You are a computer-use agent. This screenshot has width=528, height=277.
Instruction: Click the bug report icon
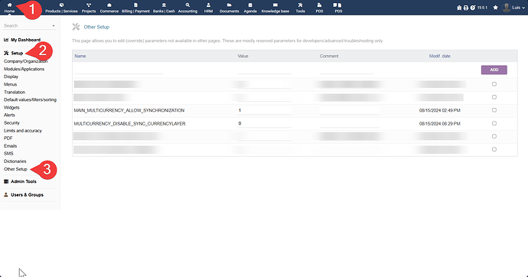[x=459, y=8]
